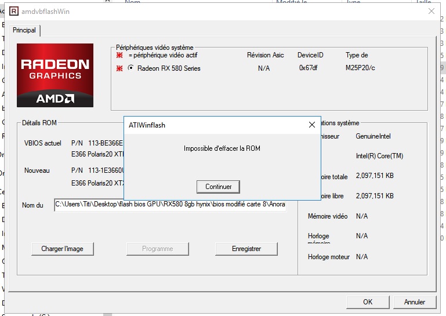Click the Mémoire vidéo N/A value
Viewport: 446px width, 316px height.
click(362, 216)
